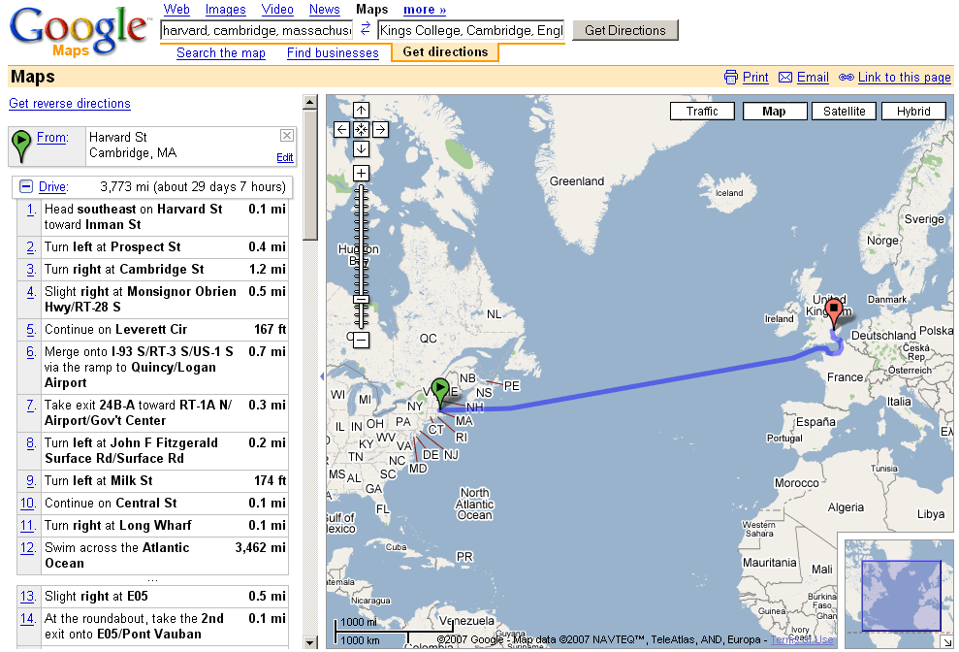The width and height of the screenshot is (959, 652).
Task: Switch to Traffic view
Action: tap(702, 112)
